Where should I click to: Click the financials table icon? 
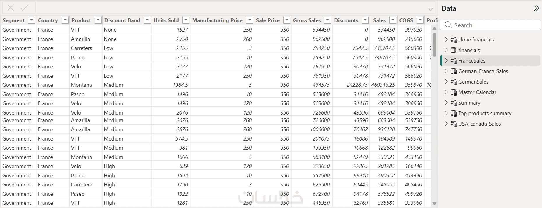pos(453,50)
